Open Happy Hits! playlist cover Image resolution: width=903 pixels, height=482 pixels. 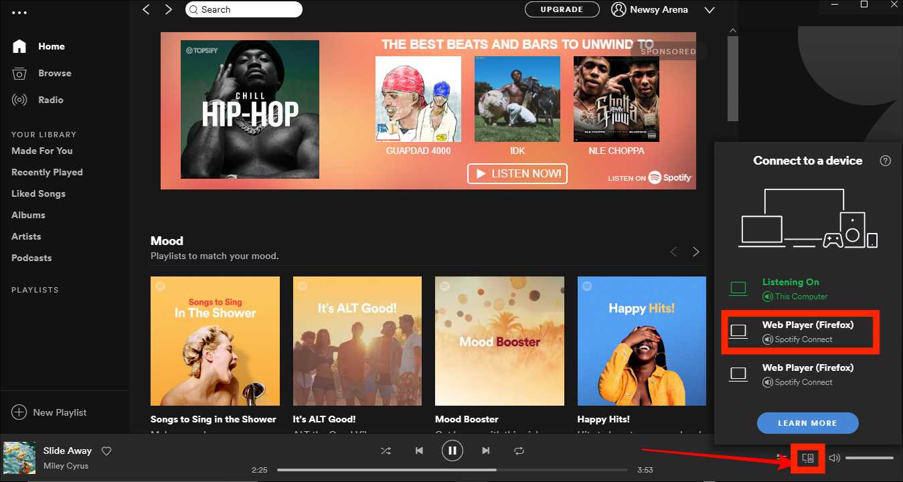tap(642, 341)
